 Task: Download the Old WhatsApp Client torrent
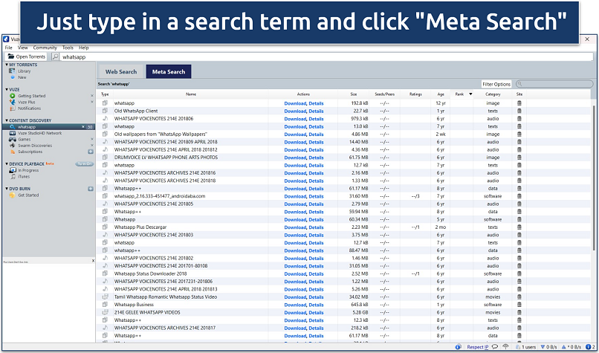(x=295, y=111)
